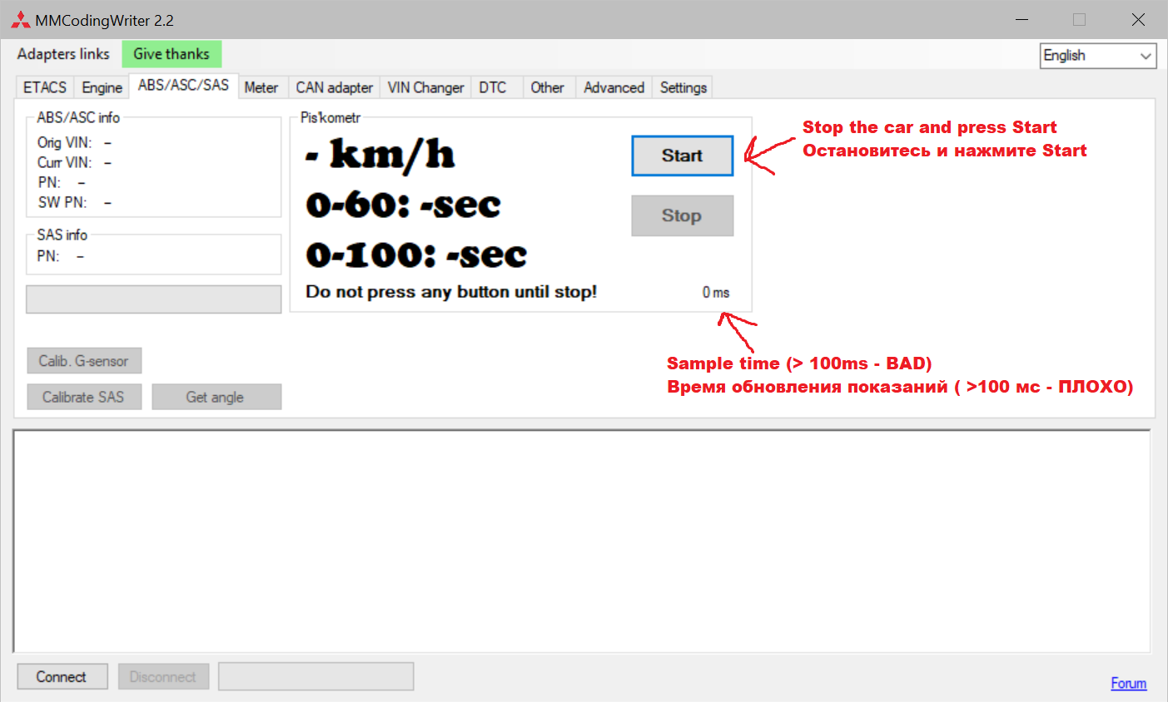Click Connect to link the adapter

[62, 677]
